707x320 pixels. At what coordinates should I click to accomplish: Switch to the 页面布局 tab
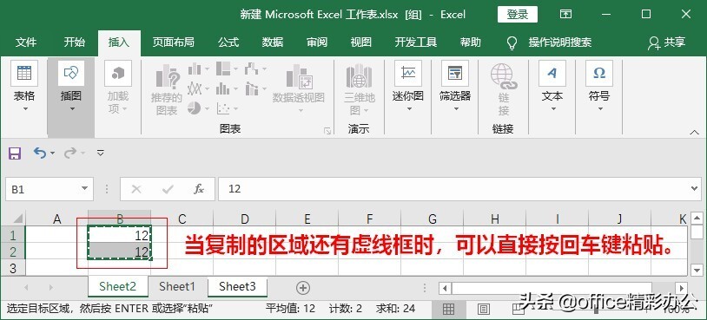(173, 42)
